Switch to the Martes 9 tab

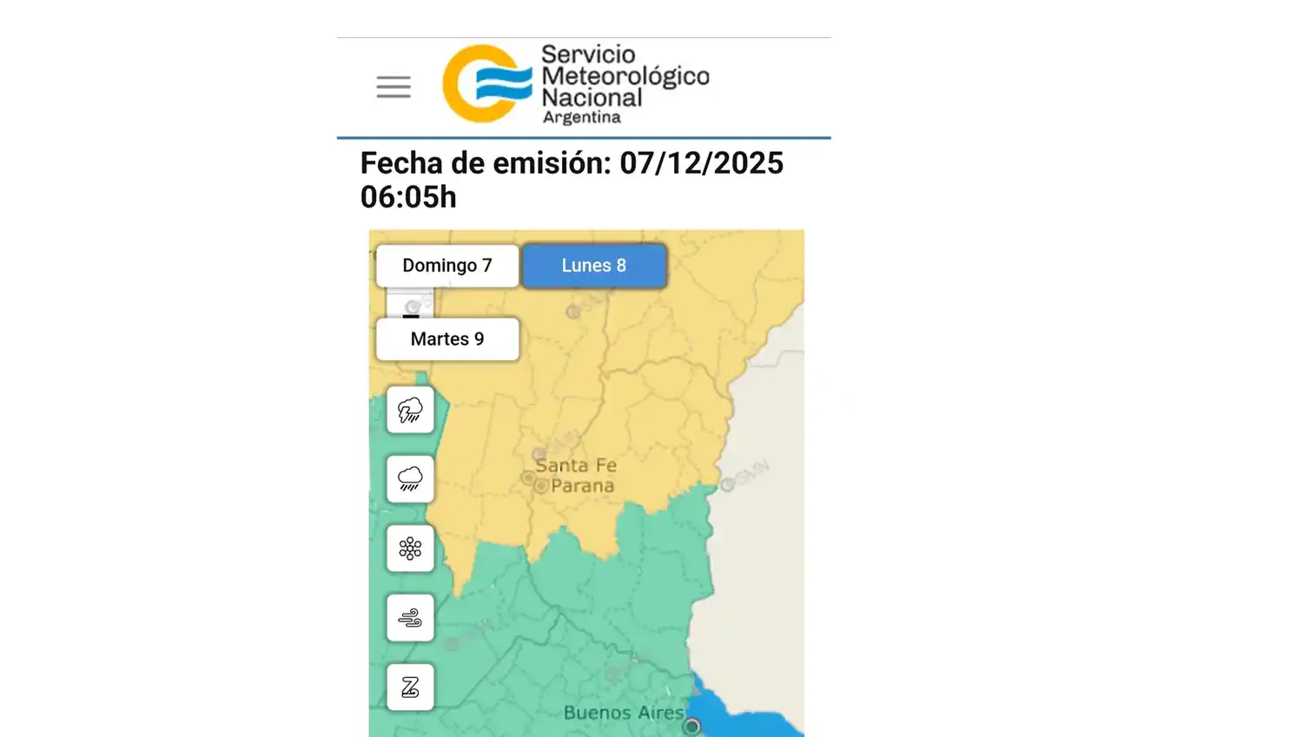(x=446, y=339)
